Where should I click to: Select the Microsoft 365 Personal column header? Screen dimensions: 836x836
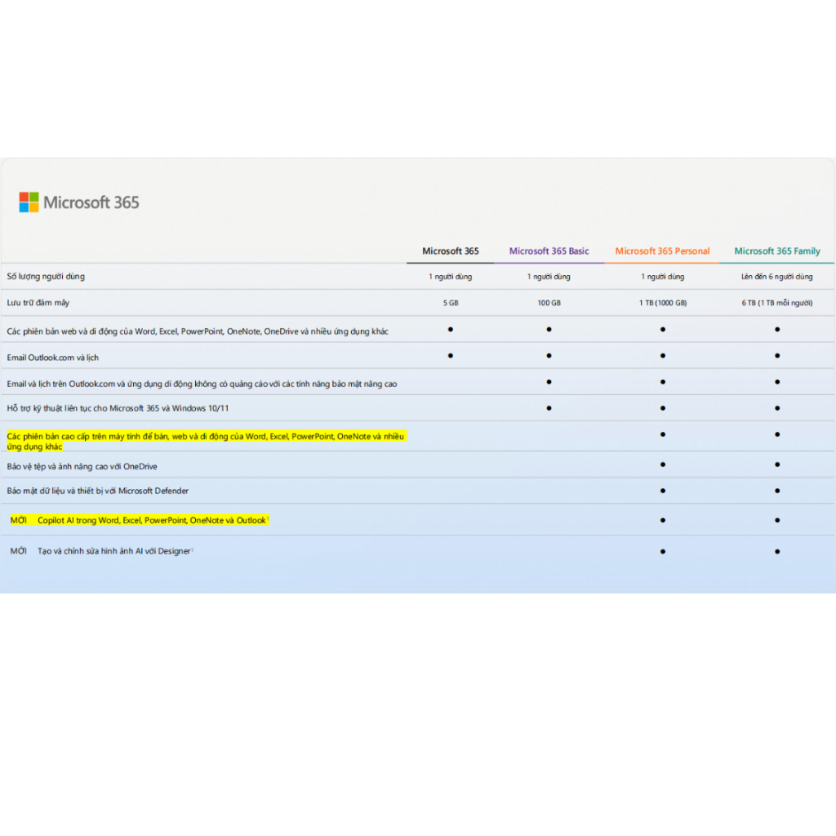pyautogui.click(x=662, y=251)
